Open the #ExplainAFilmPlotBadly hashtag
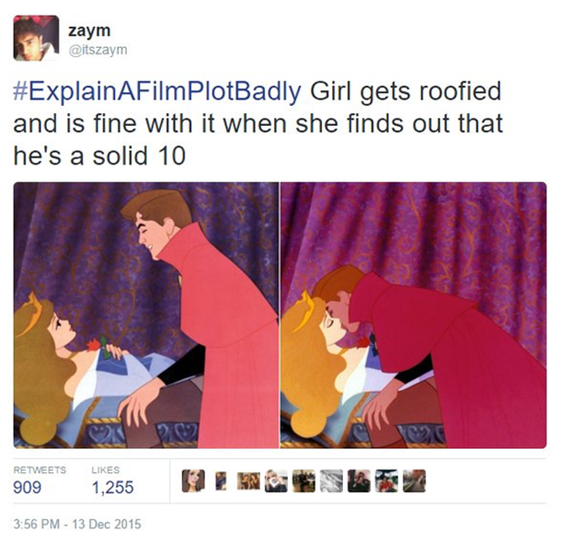This screenshot has width=561, height=542. point(157,92)
